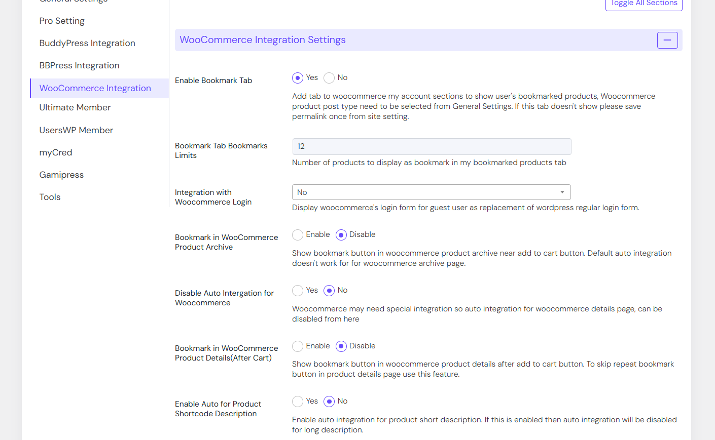Screen dimensions: 715x440
Task: Click the Disable Auto Intergation for Woocommerce label
Action: pyautogui.click(x=224, y=298)
